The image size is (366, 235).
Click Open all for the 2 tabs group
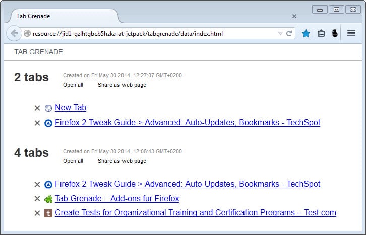point(73,85)
